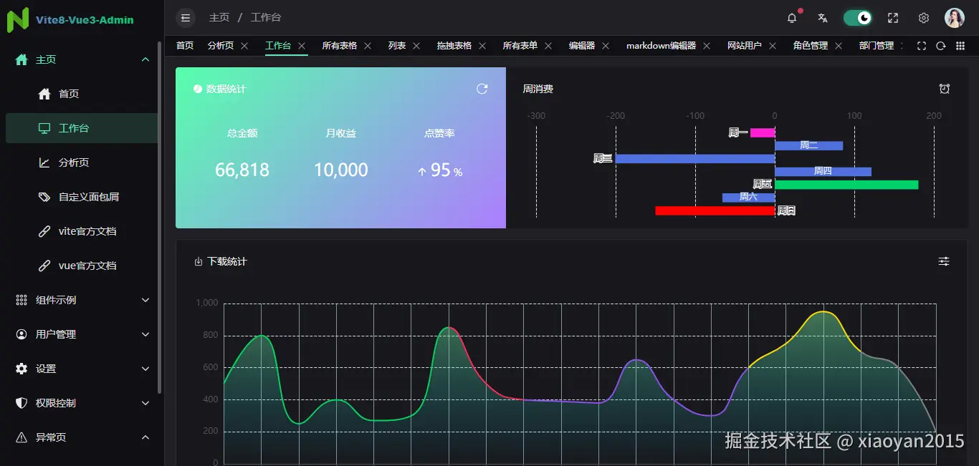Click the pie icon beside 数据统计
979x466 pixels.
click(198, 89)
